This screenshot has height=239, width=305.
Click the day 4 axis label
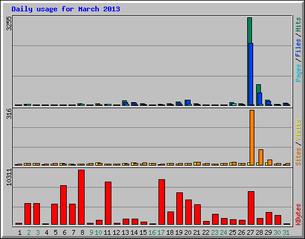(46, 232)
